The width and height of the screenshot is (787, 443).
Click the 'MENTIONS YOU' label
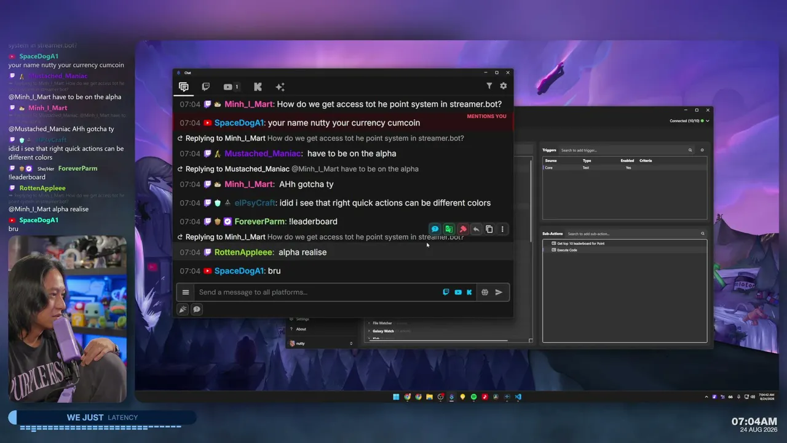point(486,116)
